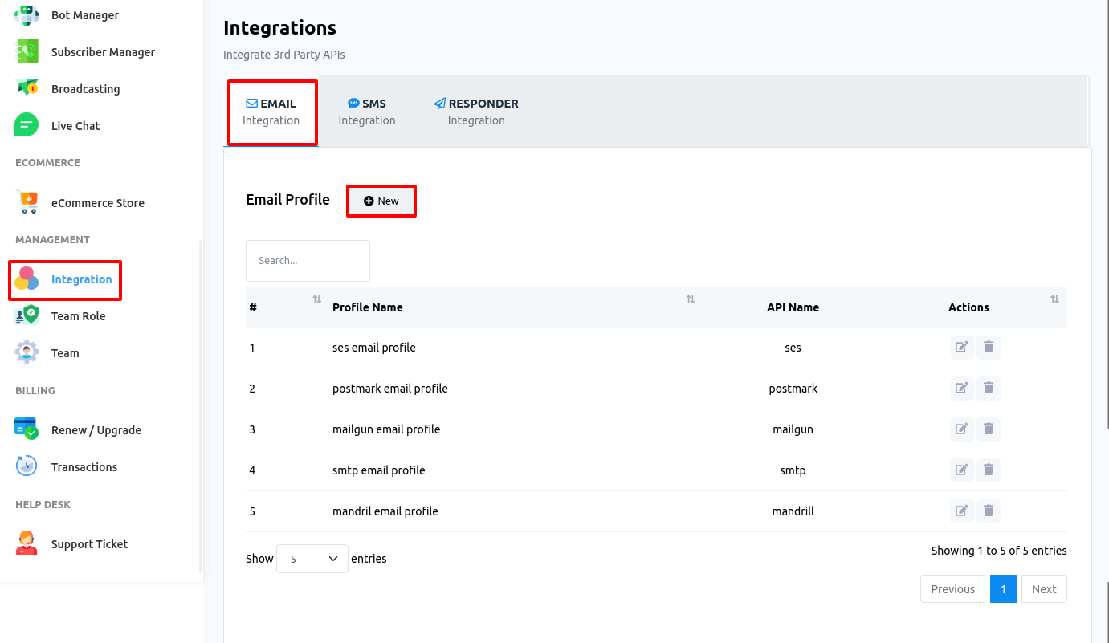Open the Show entries dropdown
Image resolution: width=1109 pixels, height=643 pixels.
(x=312, y=559)
